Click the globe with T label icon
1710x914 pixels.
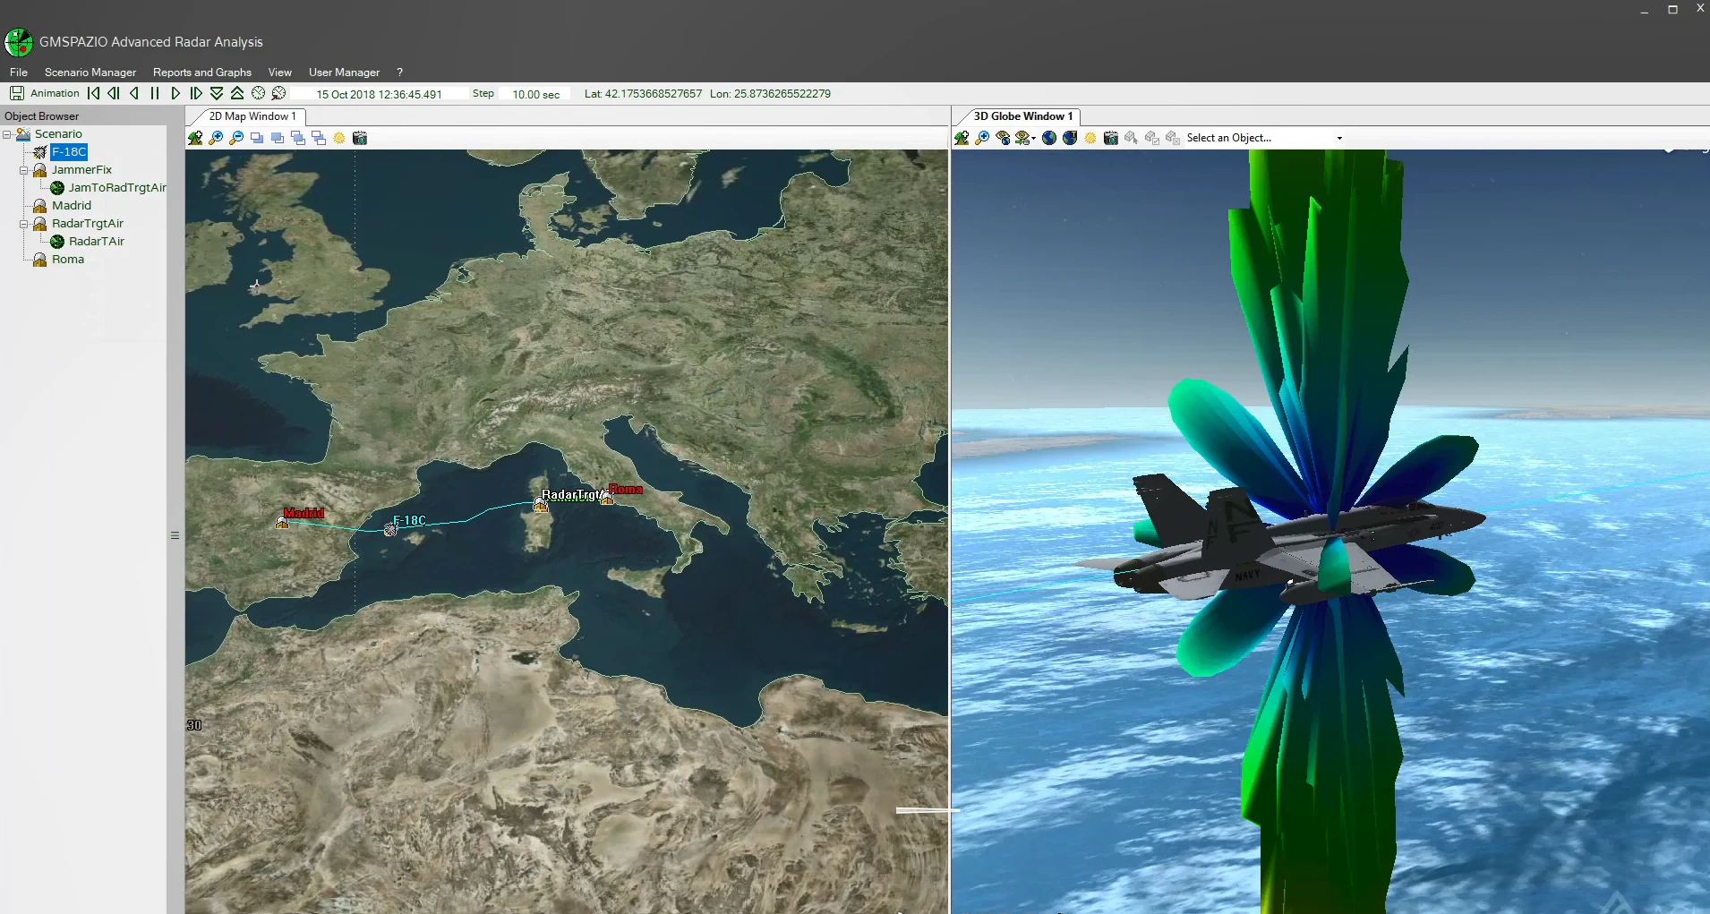coord(1070,138)
